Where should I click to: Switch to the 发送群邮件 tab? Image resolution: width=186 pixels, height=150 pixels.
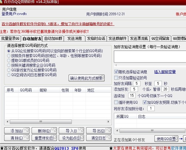[117, 38]
